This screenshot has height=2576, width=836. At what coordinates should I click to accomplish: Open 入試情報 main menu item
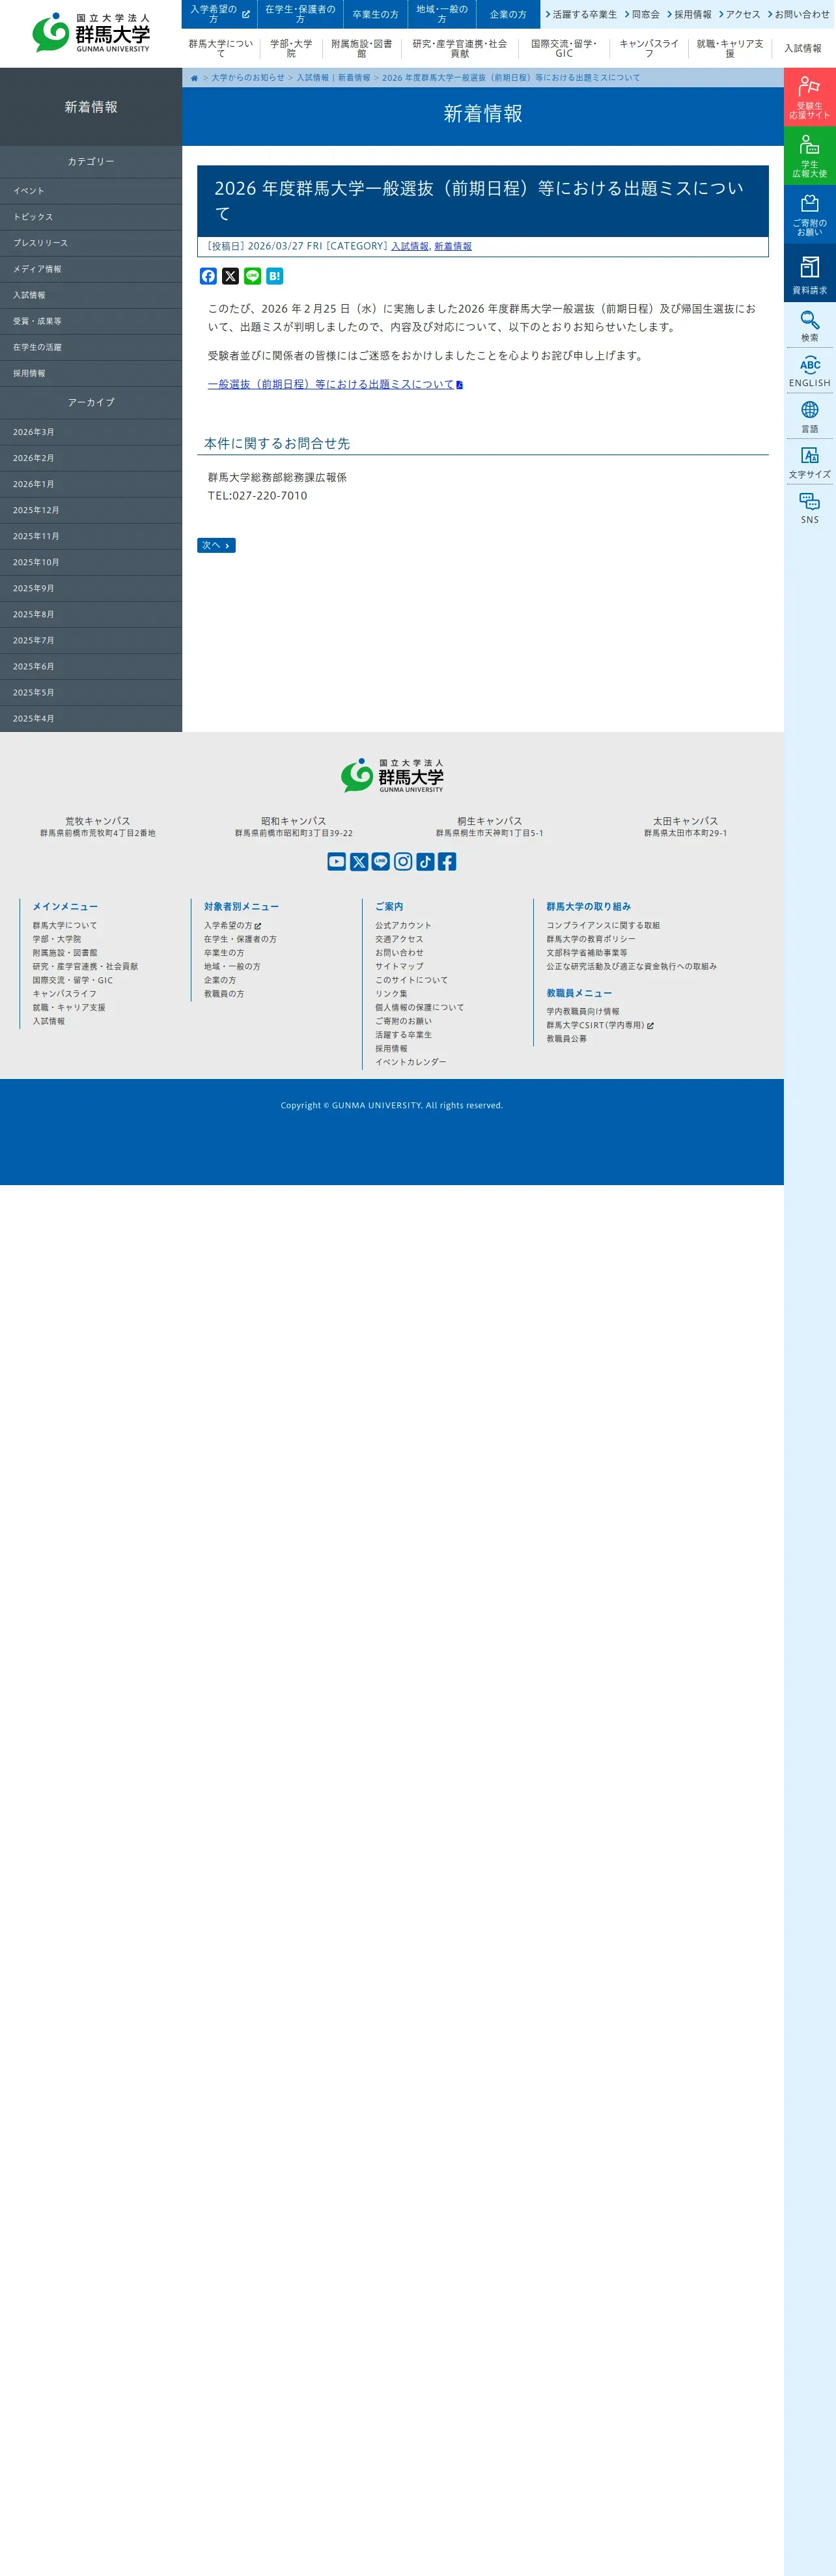(x=803, y=48)
